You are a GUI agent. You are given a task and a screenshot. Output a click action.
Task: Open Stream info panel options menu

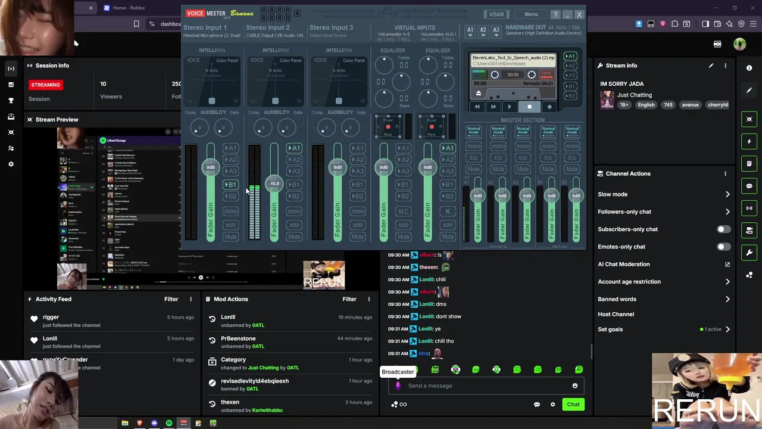[x=725, y=66]
